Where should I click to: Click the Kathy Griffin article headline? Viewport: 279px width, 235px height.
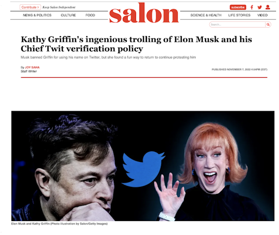(136, 44)
